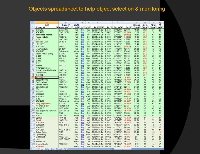Select the Double Nebula (East) cell
This screenshot has height=154, width=200.
pos(47,54)
